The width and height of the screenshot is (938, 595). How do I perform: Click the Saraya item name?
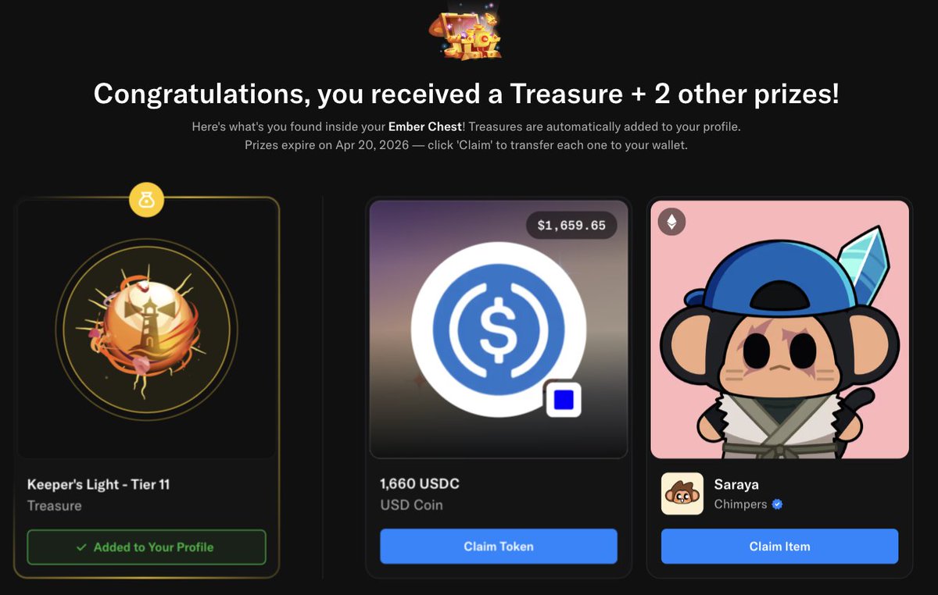(736, 484)
